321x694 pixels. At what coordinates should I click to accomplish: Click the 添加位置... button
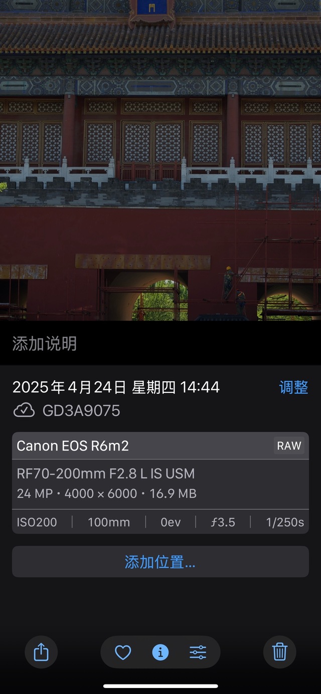[160, 562]
